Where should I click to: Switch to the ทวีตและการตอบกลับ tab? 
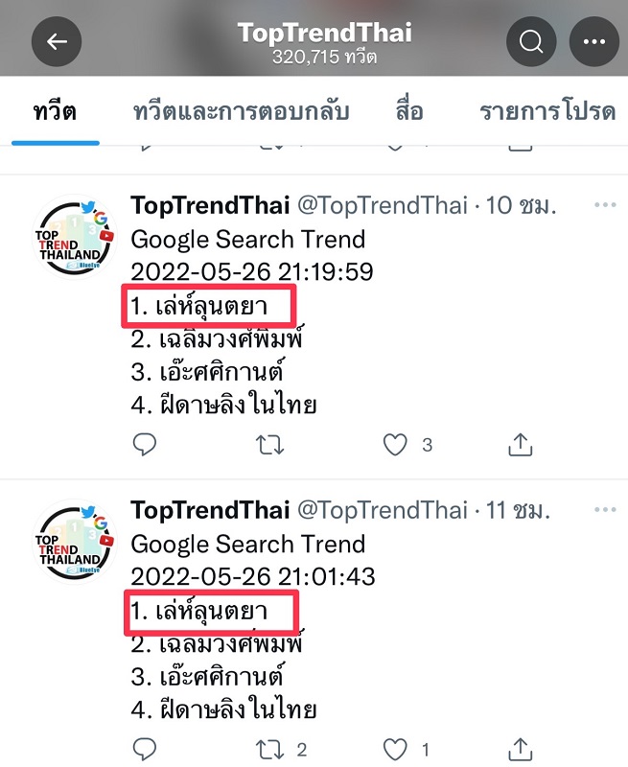[x=241, y=111]
